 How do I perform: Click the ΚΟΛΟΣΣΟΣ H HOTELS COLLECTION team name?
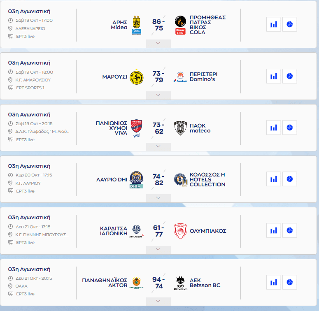coord(207,179)
